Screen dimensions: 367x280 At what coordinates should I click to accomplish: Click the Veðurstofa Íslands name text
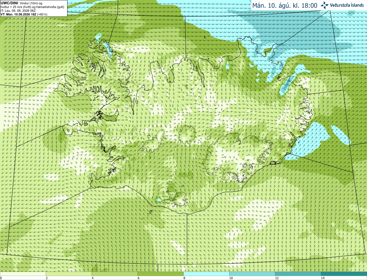pyautogui.click(x=347, y=5)
